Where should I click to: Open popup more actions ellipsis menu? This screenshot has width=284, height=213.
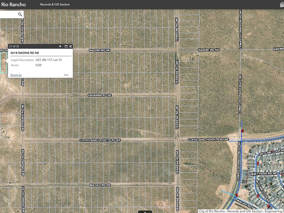point(66,75)
